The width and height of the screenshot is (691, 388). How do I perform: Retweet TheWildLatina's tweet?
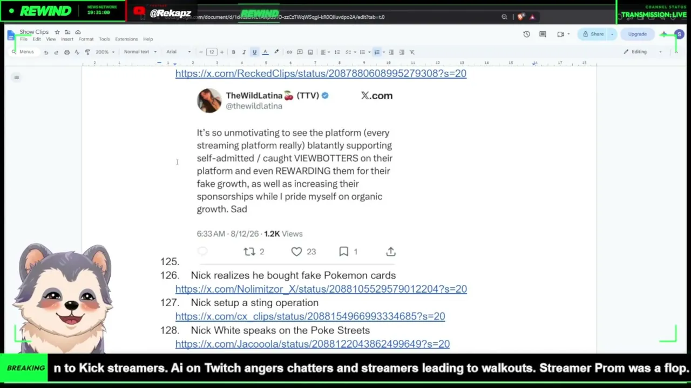[249, 252]
